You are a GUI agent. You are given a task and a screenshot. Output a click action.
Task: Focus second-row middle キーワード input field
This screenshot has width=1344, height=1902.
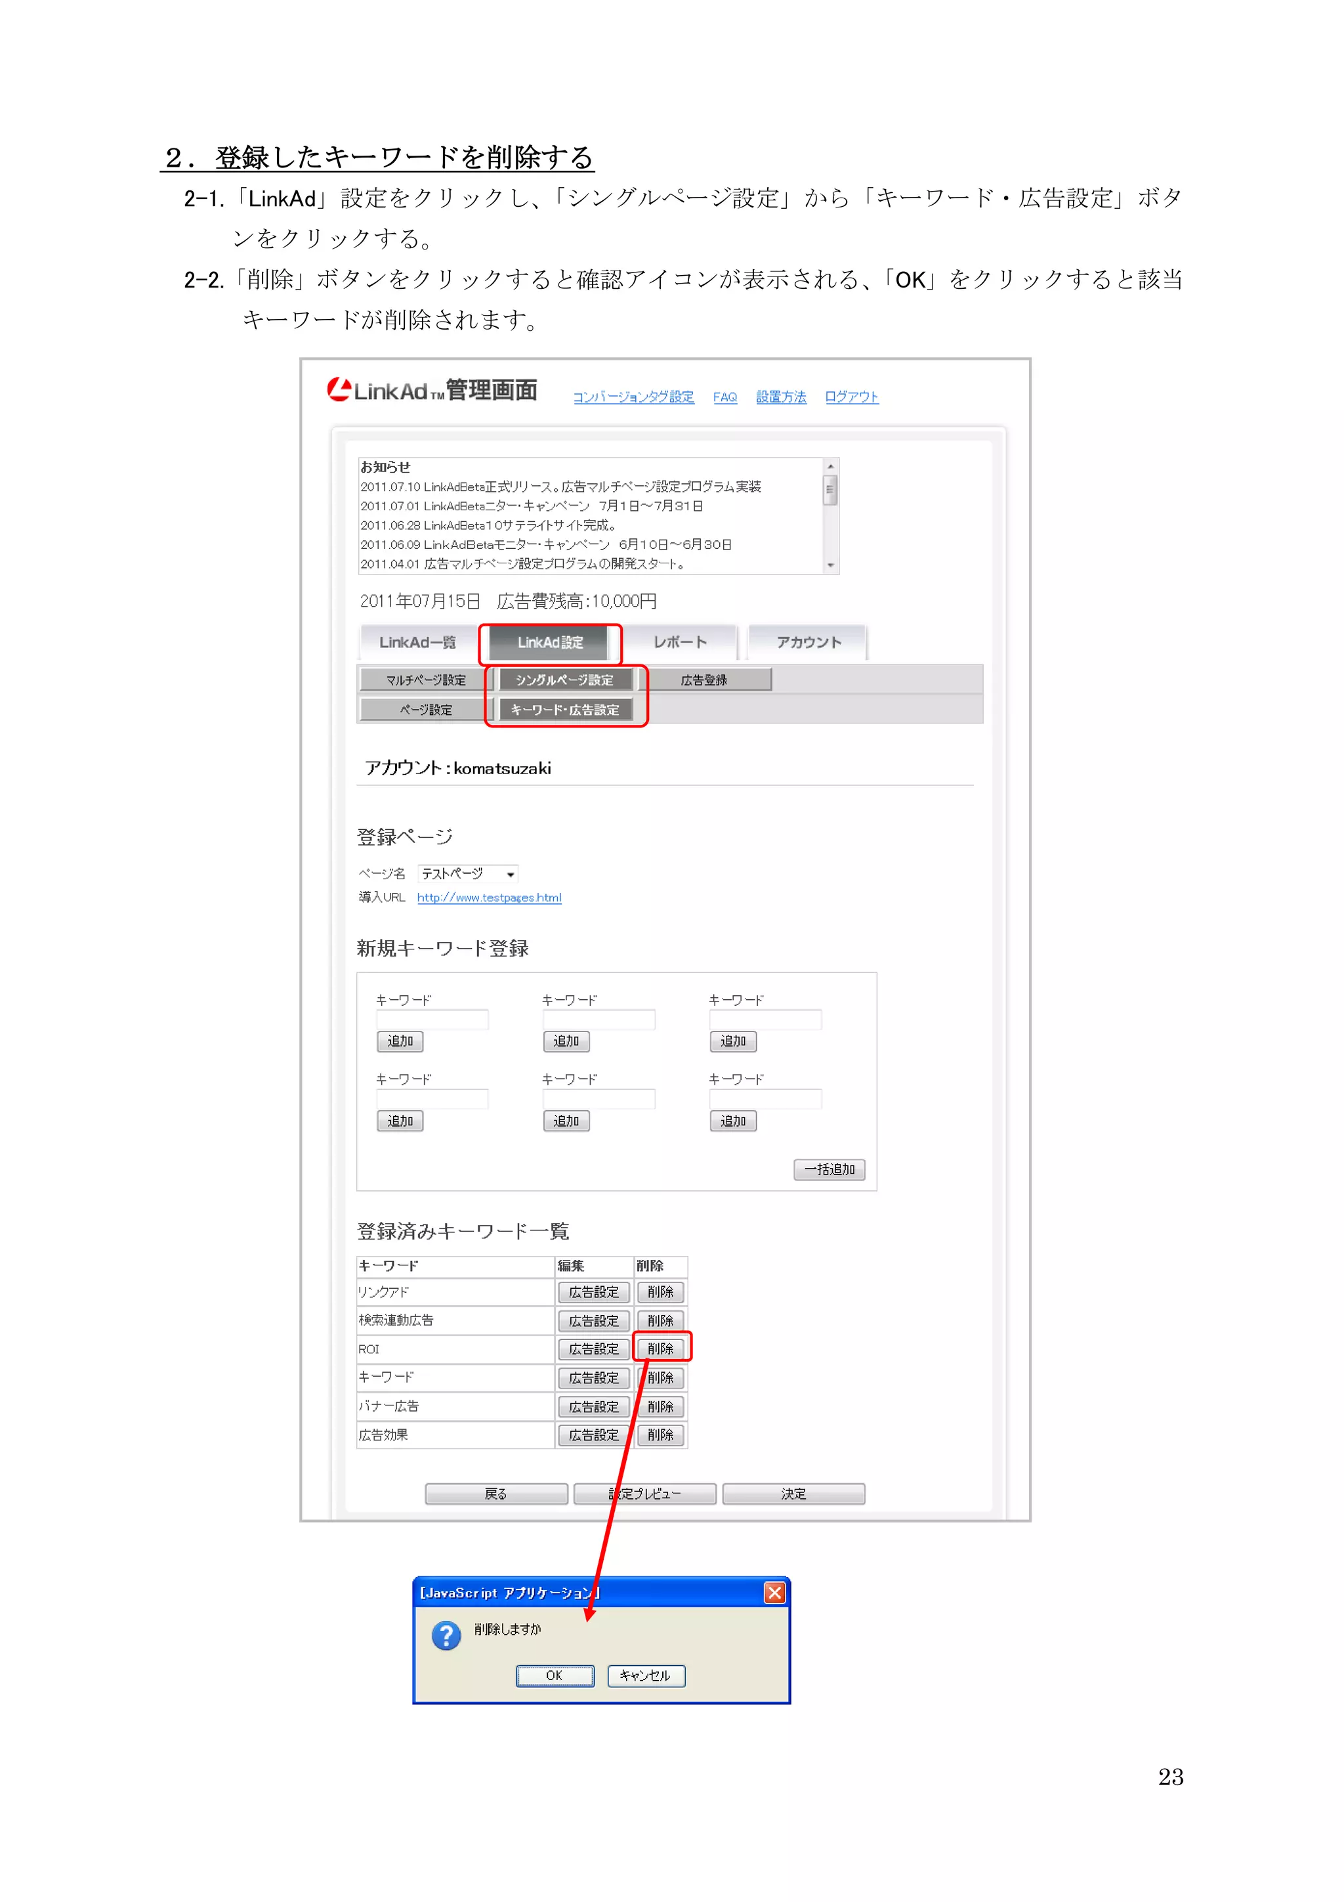[598, 1098]
